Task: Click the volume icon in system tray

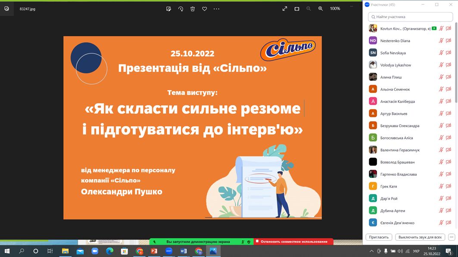Action: point(400,251)
